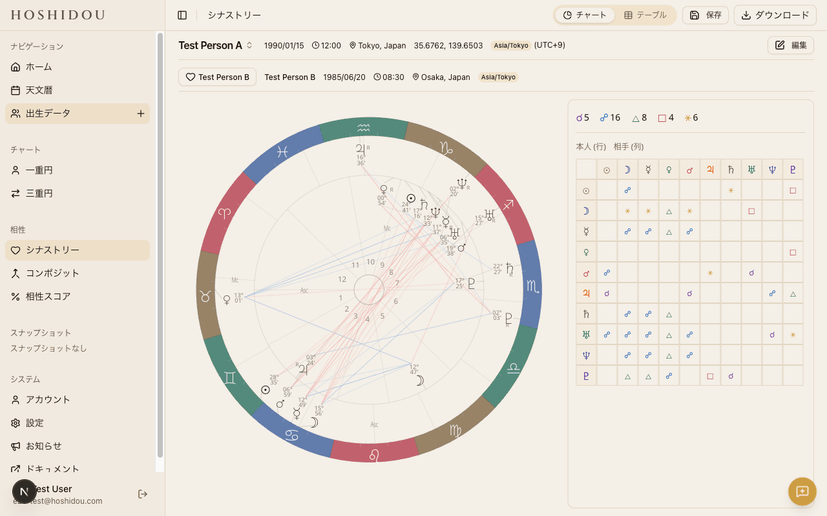This screenshot has height=516, width=827.
Task: Go to 天文暦 page
Action: 39,90
